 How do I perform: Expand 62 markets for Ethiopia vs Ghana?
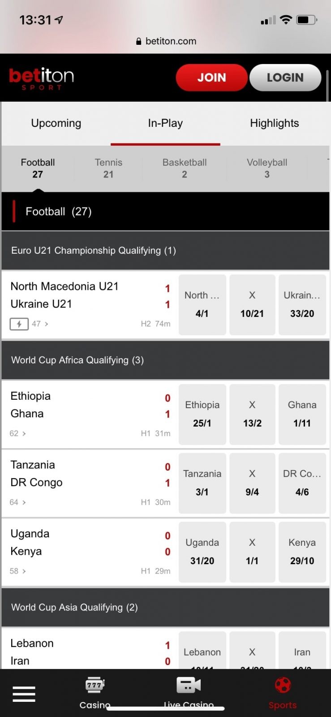(x=18, y=433)
